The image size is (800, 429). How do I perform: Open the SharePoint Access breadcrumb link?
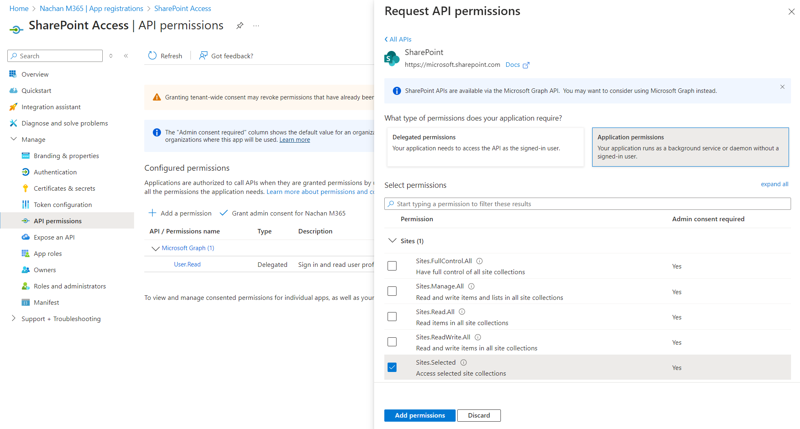[x=182, y=8]
